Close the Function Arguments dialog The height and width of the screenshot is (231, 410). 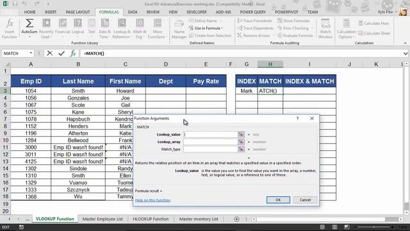click(x=312, y=118)
